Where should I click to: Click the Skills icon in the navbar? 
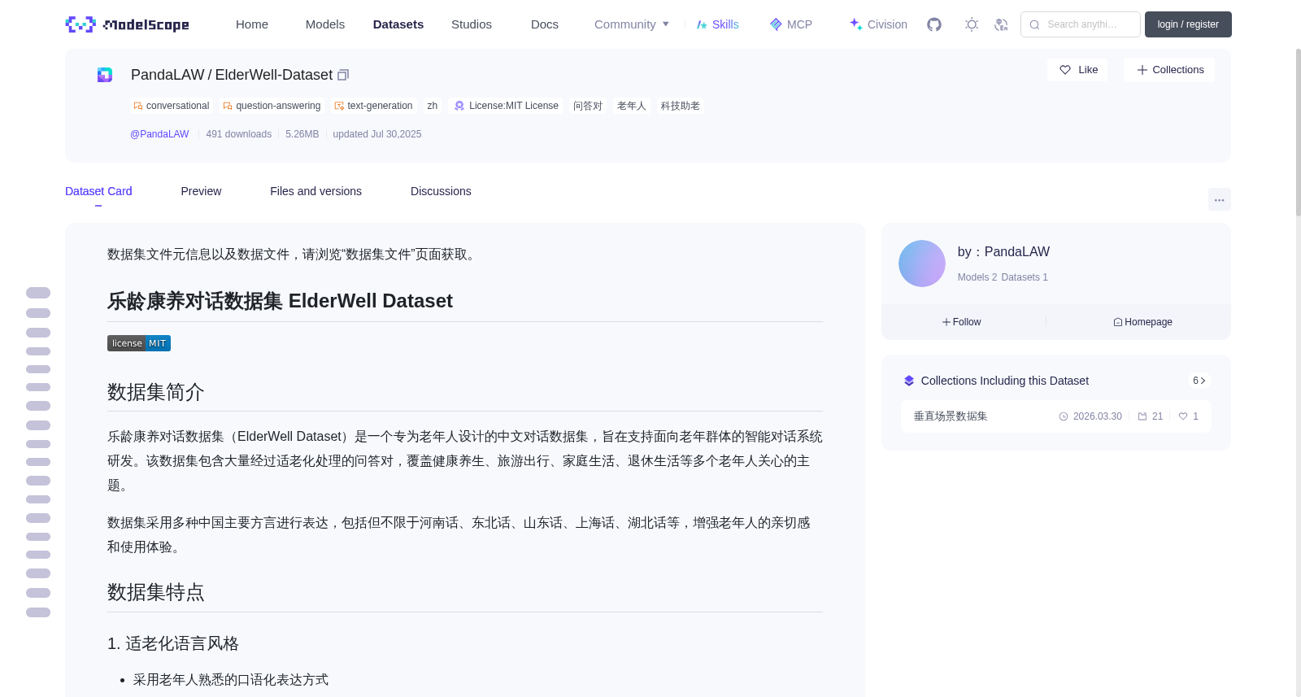click(702, 24)
